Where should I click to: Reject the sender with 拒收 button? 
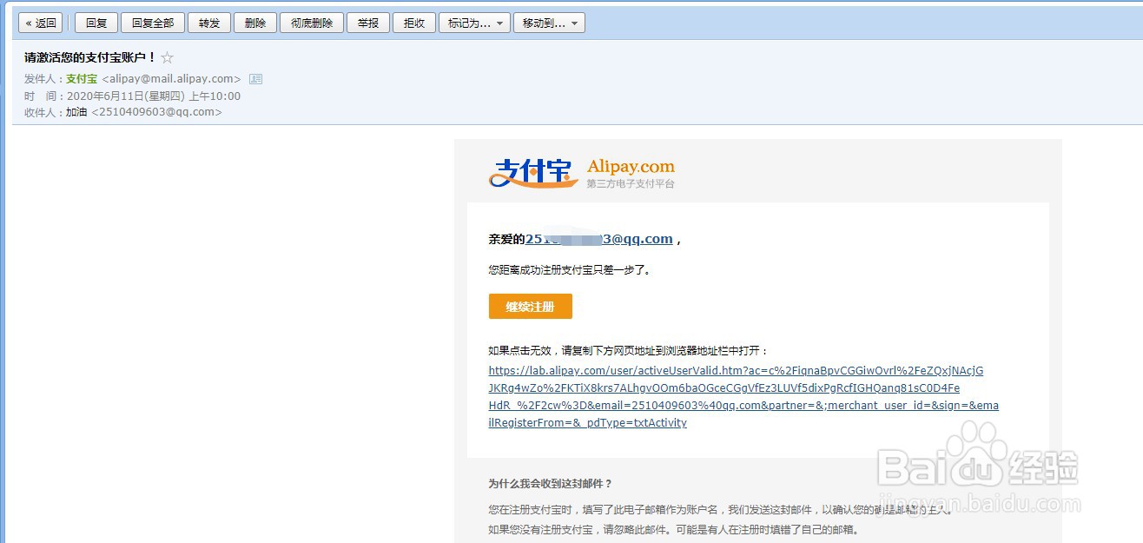414,23
